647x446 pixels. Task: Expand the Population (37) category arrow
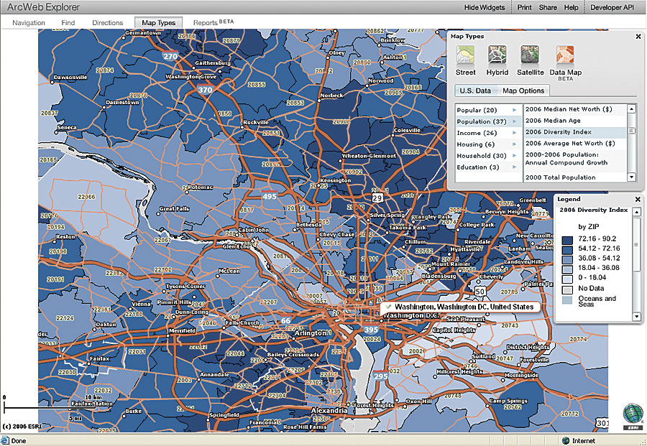click(515, 121)
